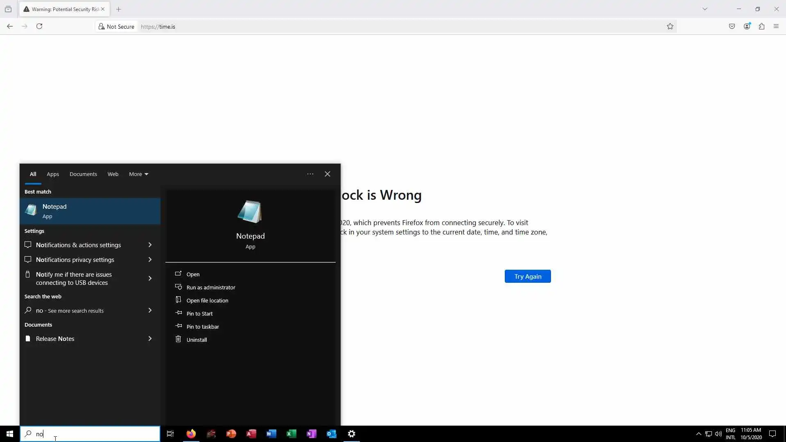Screen dimensions: 786x442
Task: Open Excel from the taskbar
Action: point(291,434)
